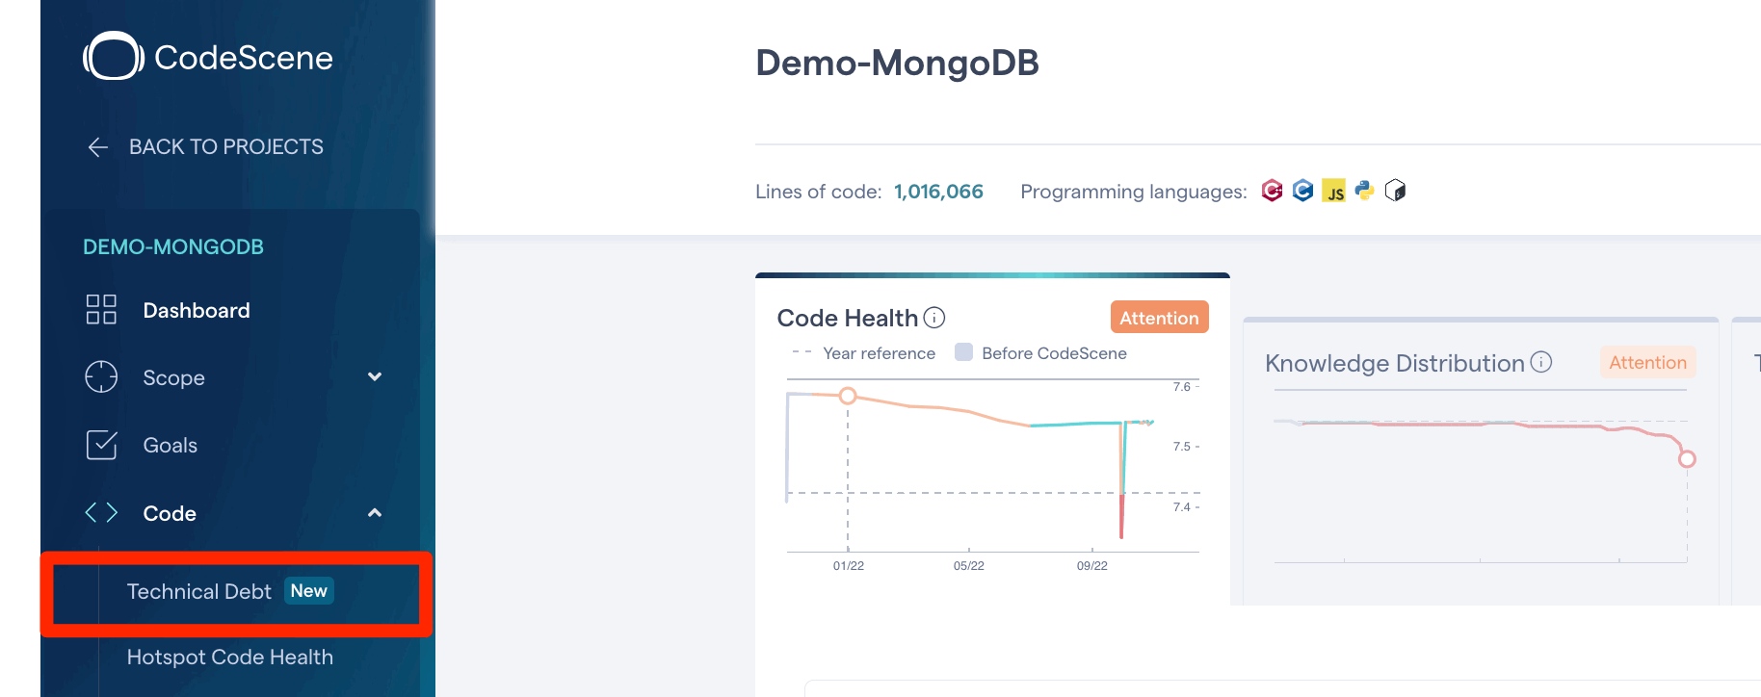Click the Code angle-brackets icon
The image size is (1761, 697).
[101, 513]
